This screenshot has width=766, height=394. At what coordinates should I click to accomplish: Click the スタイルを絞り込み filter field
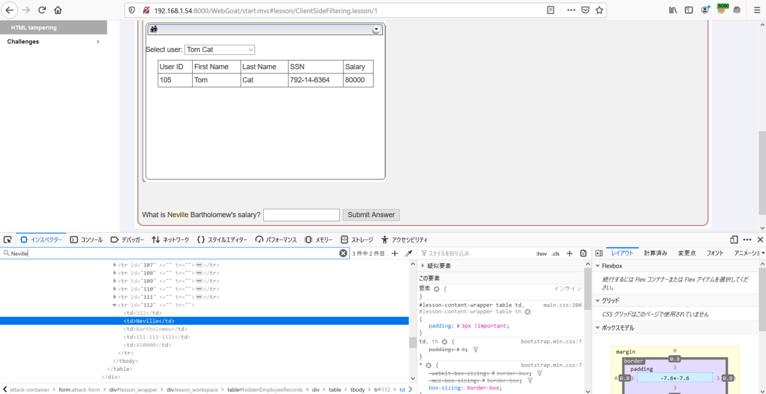pyautogui.click(x=476, y=254)
